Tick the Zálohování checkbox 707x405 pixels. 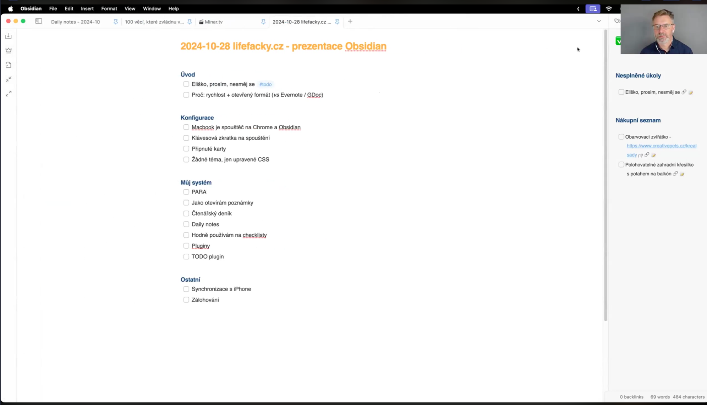(186, 300)
